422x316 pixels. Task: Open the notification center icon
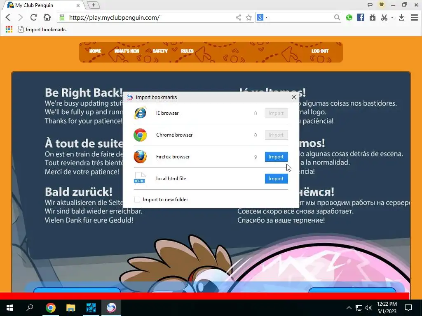408,308
